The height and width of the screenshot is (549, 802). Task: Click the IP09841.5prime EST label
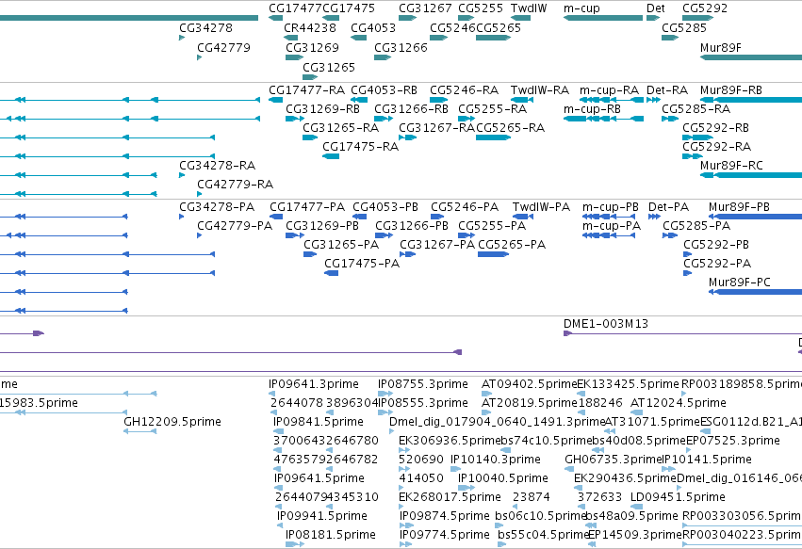pos(319,422)
